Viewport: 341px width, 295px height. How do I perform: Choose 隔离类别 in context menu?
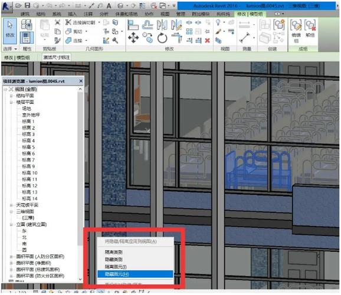135,252
